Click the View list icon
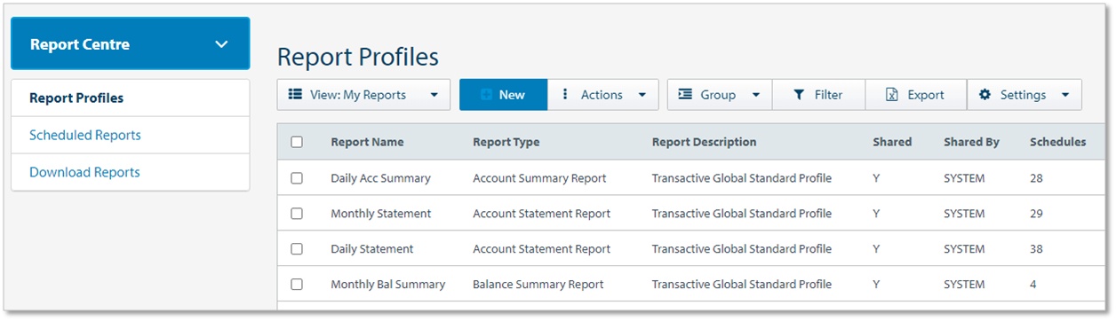Viewport: 1116px width, 321px height. coord(295,95)
